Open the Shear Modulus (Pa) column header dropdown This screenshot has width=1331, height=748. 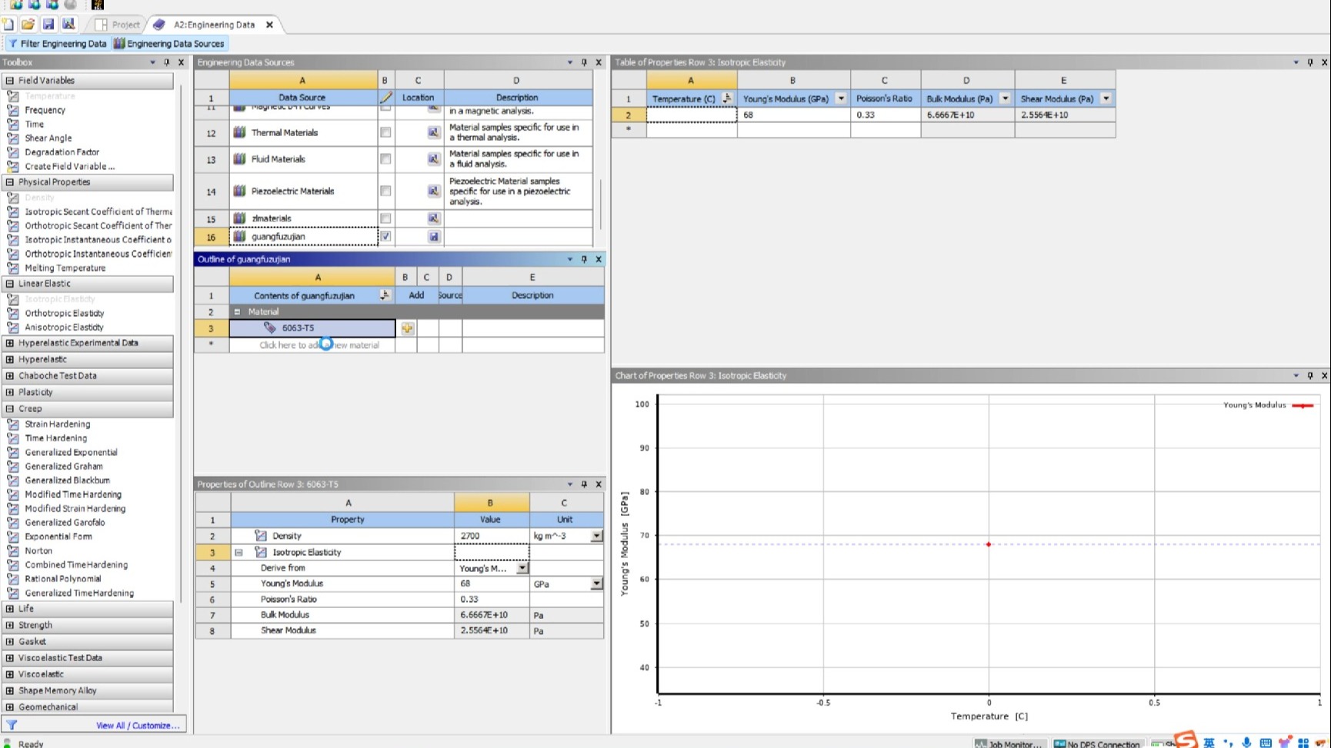coord(1106,98)
